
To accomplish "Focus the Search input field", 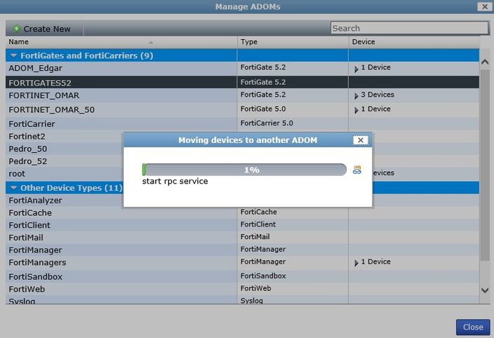I will [x=409, y=28].
